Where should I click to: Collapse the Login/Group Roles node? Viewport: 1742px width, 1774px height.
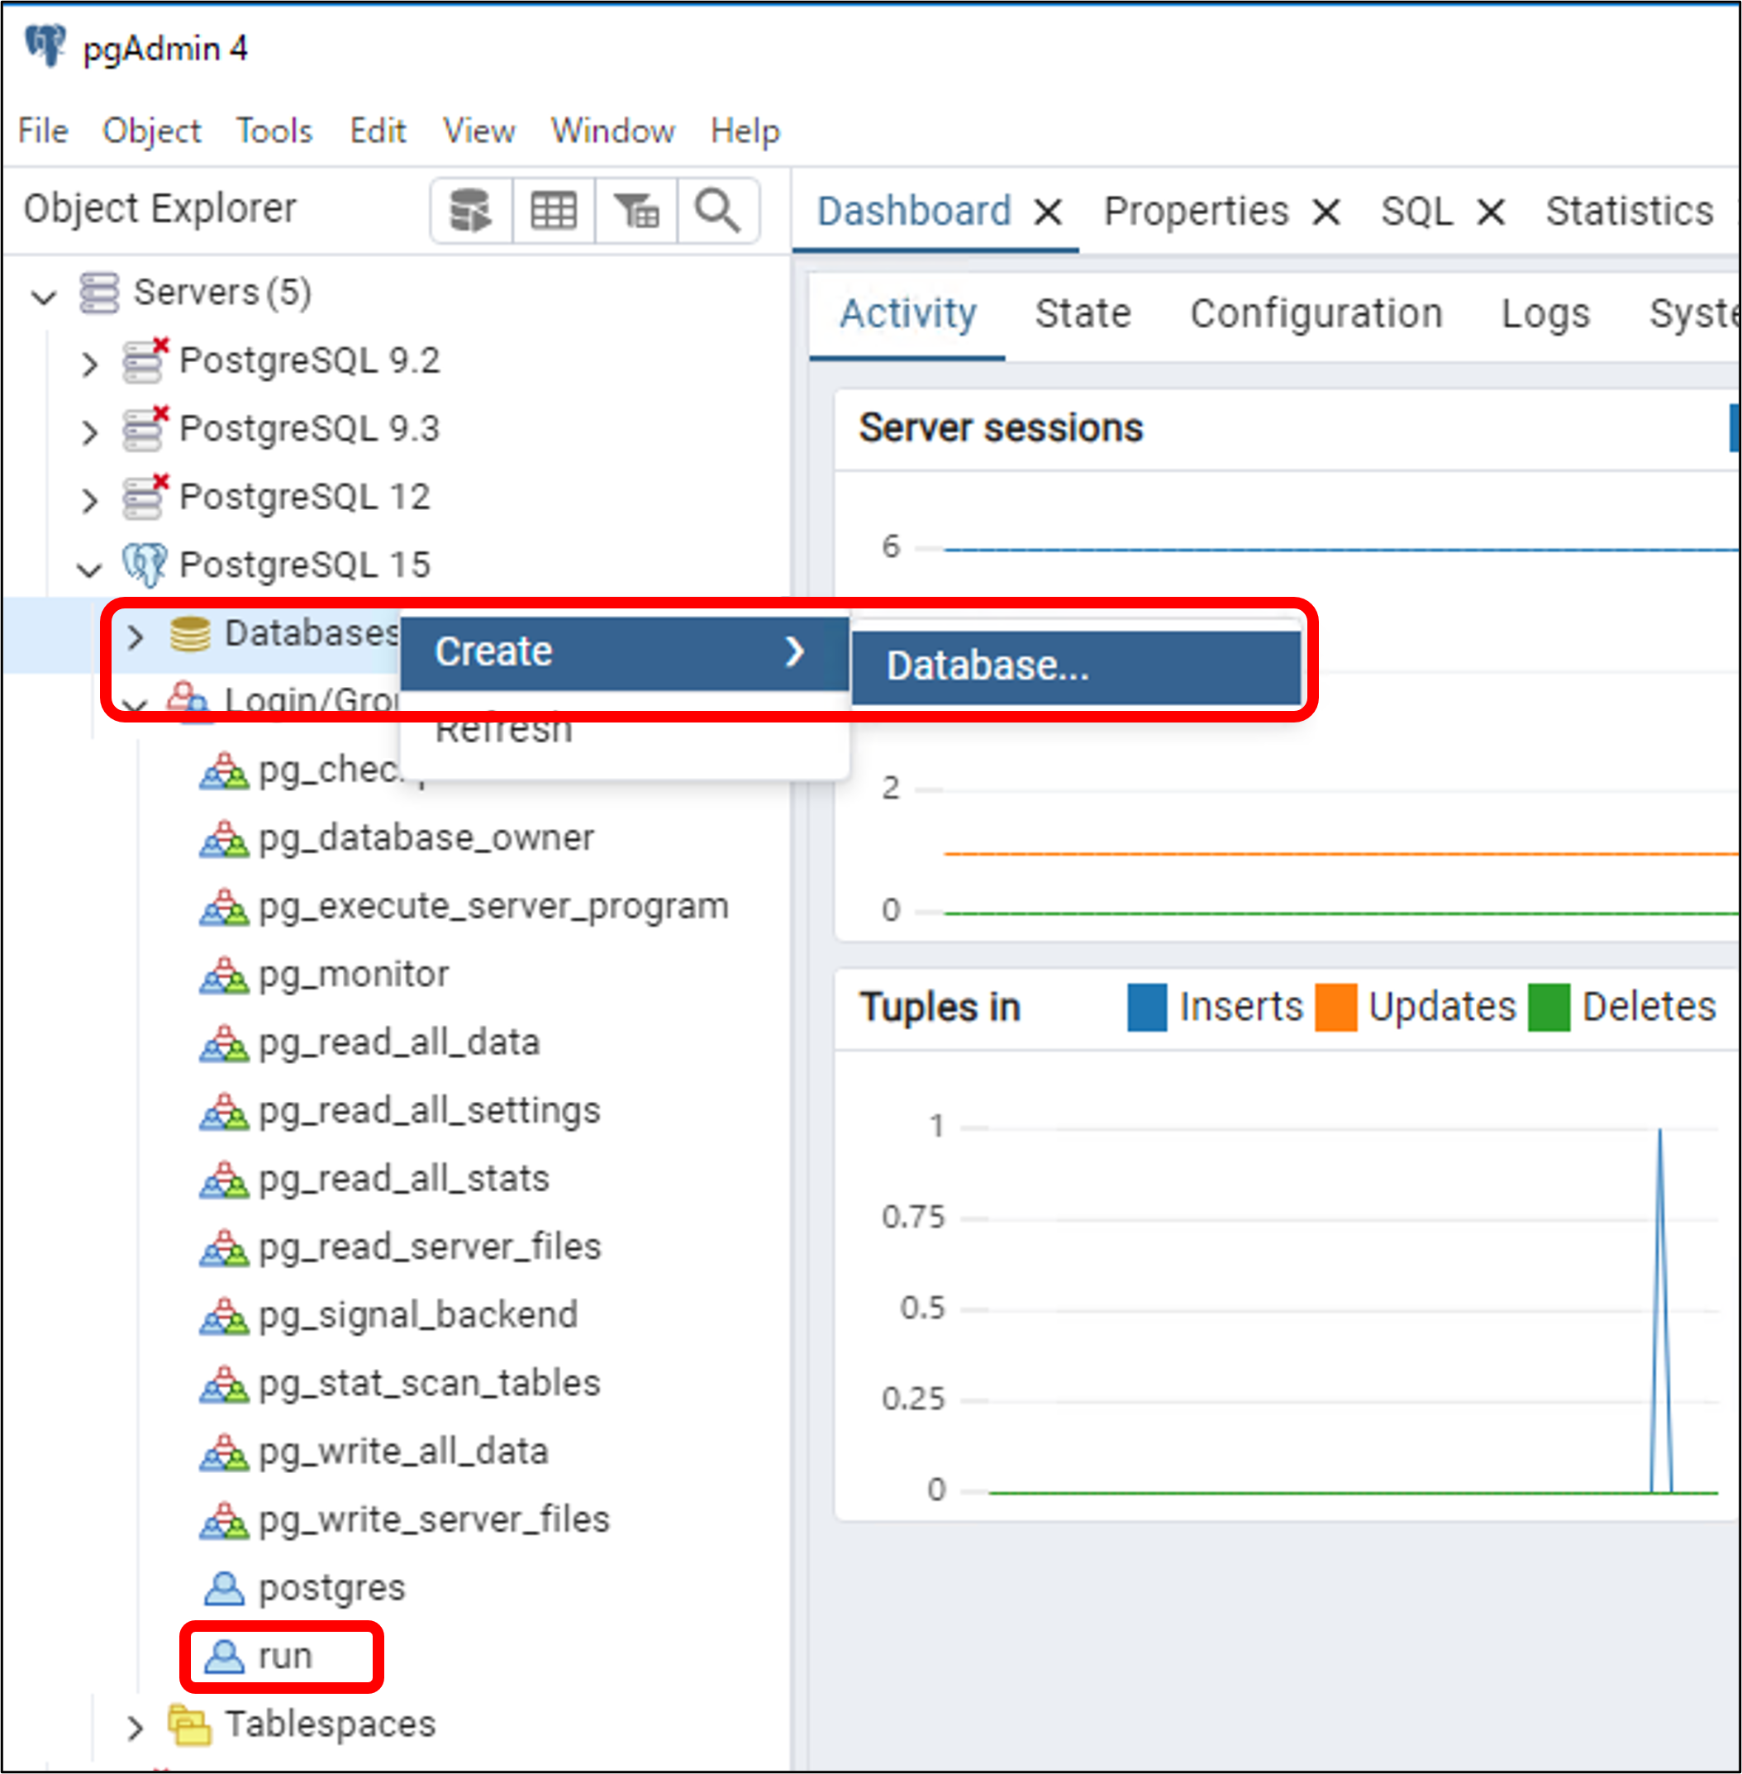click(136, 705)
